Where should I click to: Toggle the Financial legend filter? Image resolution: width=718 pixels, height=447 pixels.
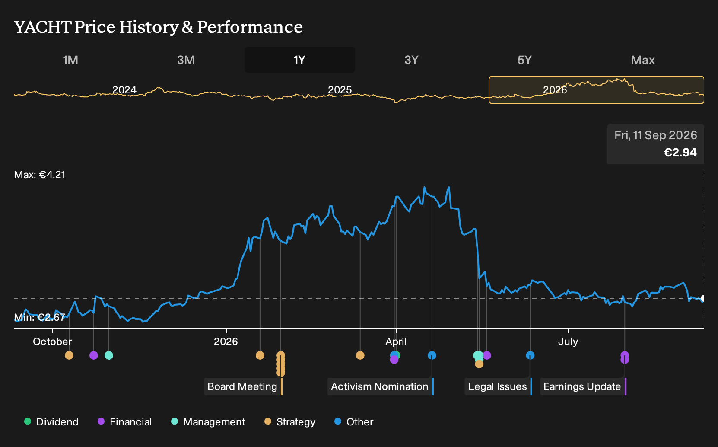pyautogui.click(x=125, y=422)
